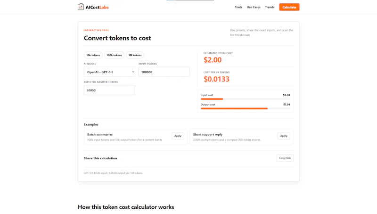
Task: Click the $1.50 output cost value
Action: click(x=287, y=105)
